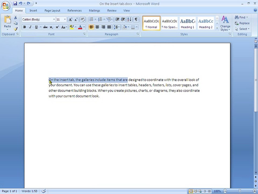The width and height of the screenshot is (258, 194).
Task: Click the Replace button
Action: pos(242,23)
